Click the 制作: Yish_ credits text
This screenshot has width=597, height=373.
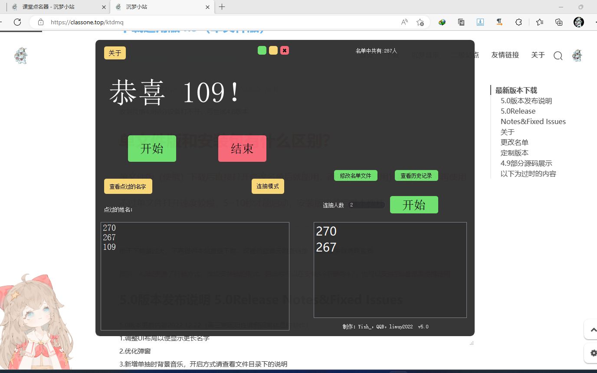(385, 327)
